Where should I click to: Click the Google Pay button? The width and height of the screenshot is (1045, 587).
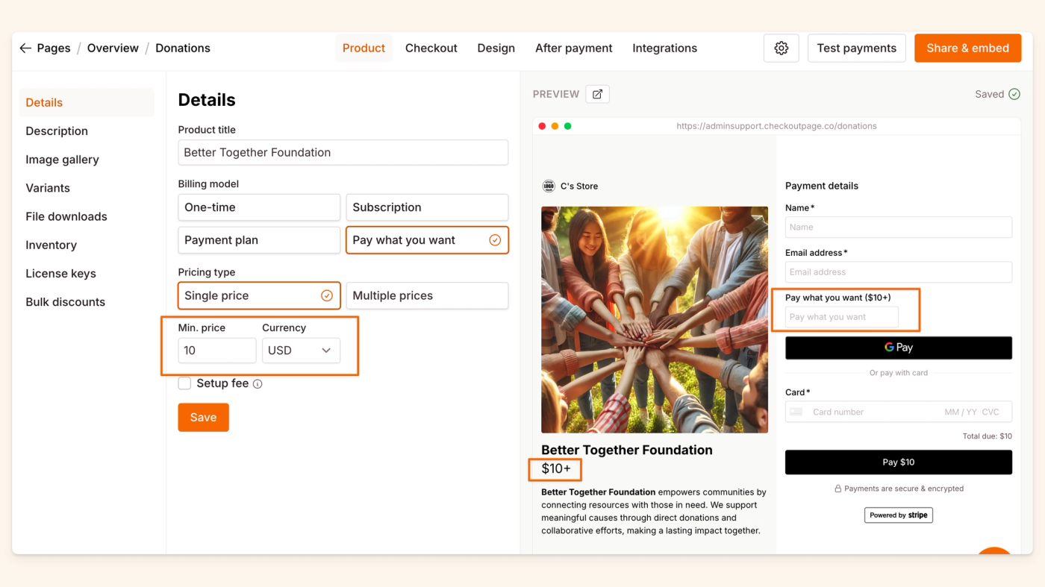coord(899,348)
